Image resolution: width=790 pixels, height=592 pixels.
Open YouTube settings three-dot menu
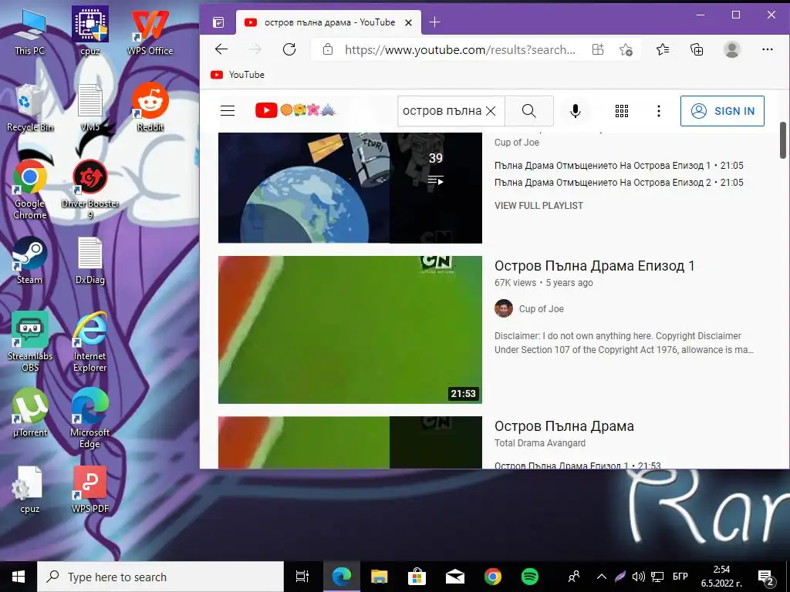[659, 111]
